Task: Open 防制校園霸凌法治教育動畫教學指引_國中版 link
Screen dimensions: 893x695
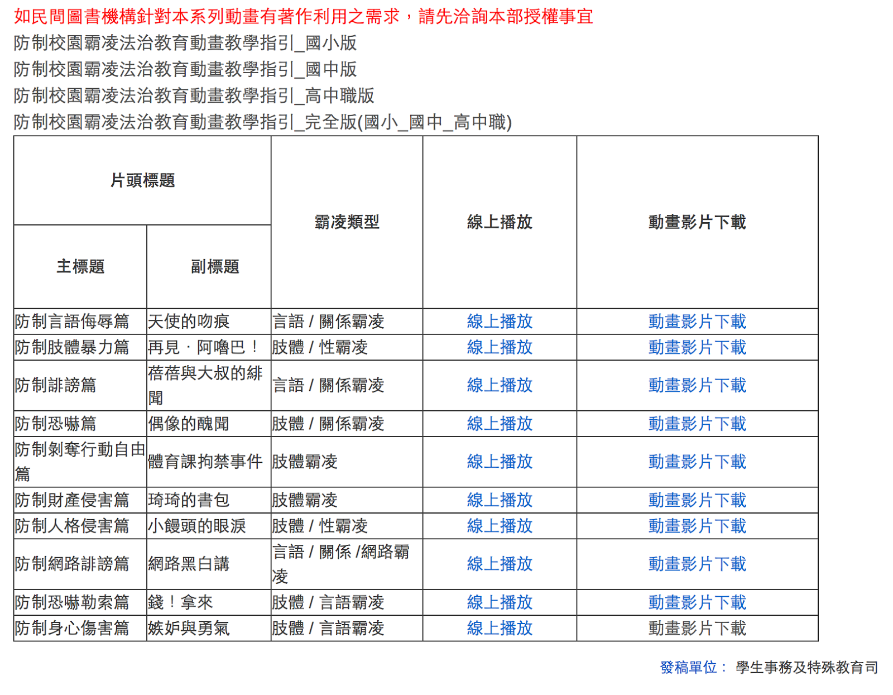Action: coord(185,69)
